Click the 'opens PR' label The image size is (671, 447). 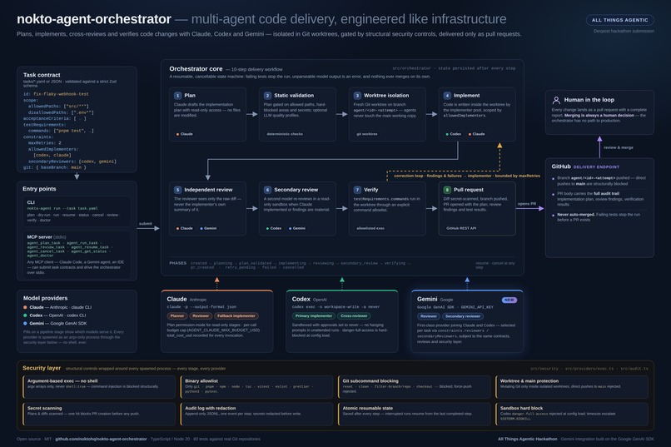(x=527, y=204)
